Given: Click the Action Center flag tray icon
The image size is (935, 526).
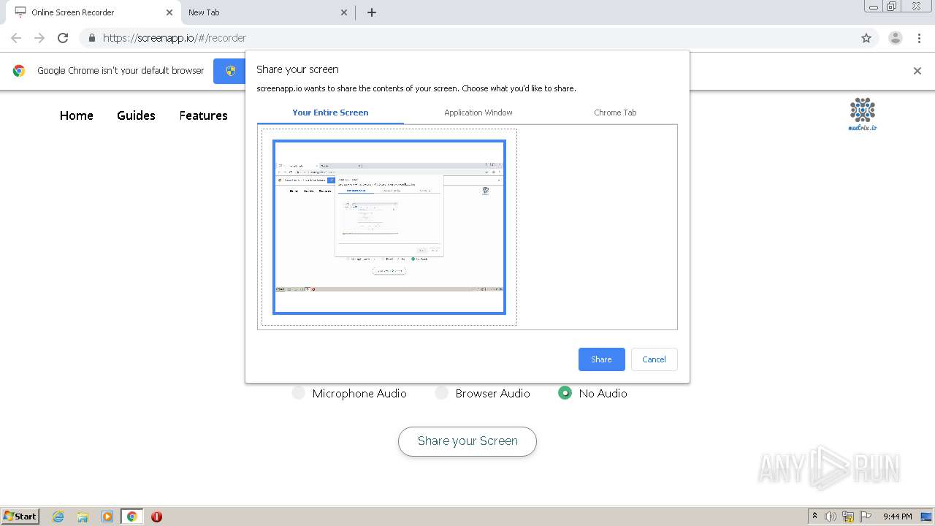Looking at the screenshot, I should 866,517.
